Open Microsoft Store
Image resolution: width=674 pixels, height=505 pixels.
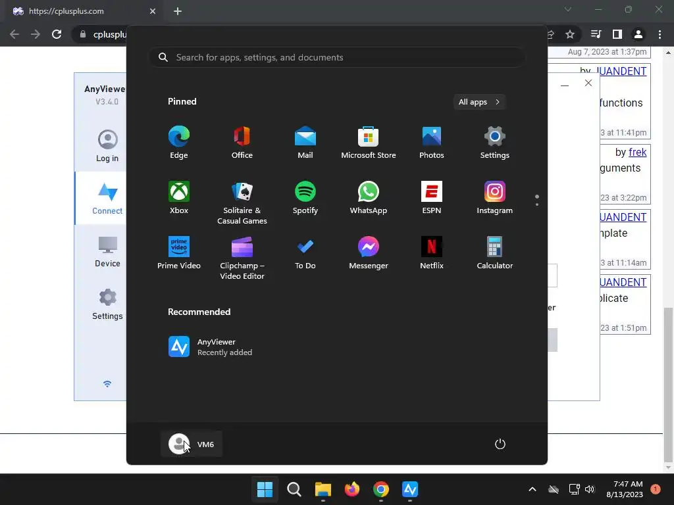point(369,143)
